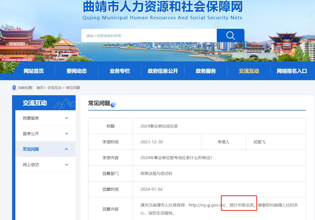Click the 交流互动 breadcrumb link
The width and height of the screenshot is (315, 220).
coord(54,88)
